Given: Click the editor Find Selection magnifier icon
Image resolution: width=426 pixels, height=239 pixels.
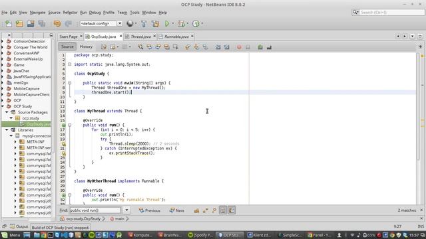Looking at the screenshot, I should pos(140,47).
